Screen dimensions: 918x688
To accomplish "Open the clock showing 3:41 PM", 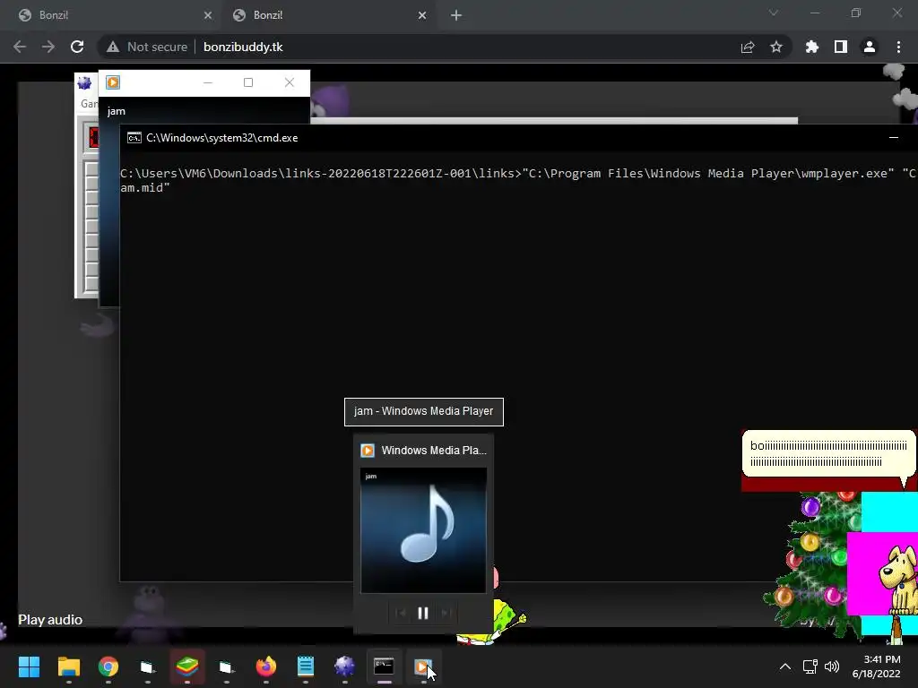I will point(877,666).
